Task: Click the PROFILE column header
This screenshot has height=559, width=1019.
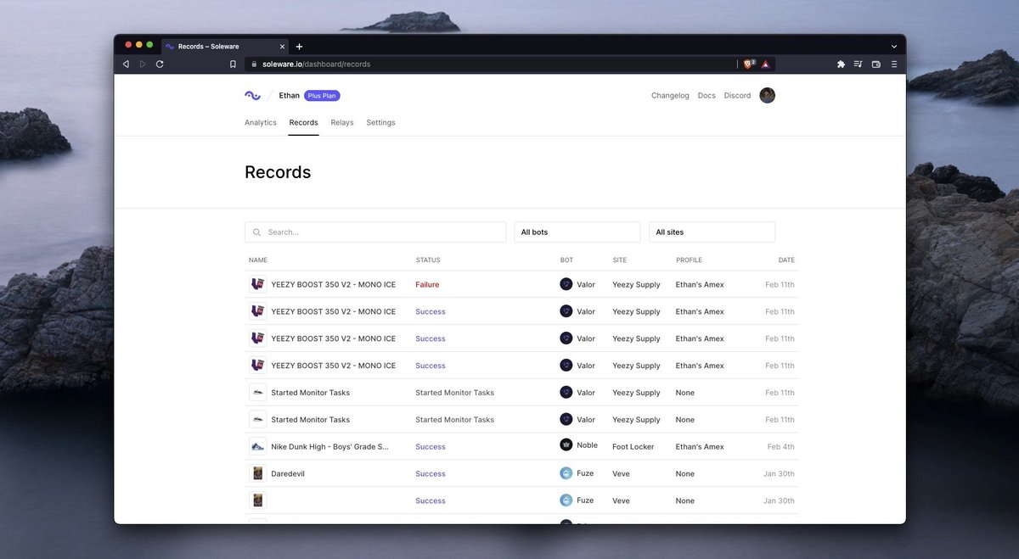Action: [x=689, y=260]
